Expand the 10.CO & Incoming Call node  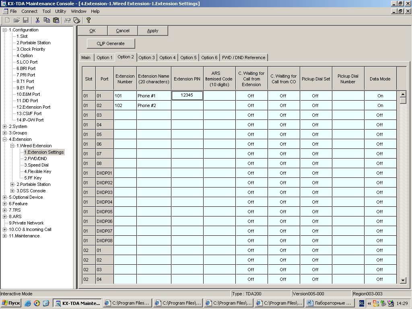[x=4, y=229]
